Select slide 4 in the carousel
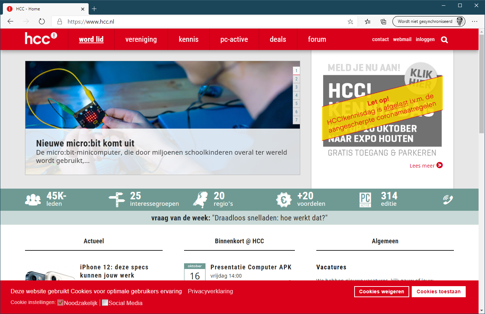 tap(296, 95)
